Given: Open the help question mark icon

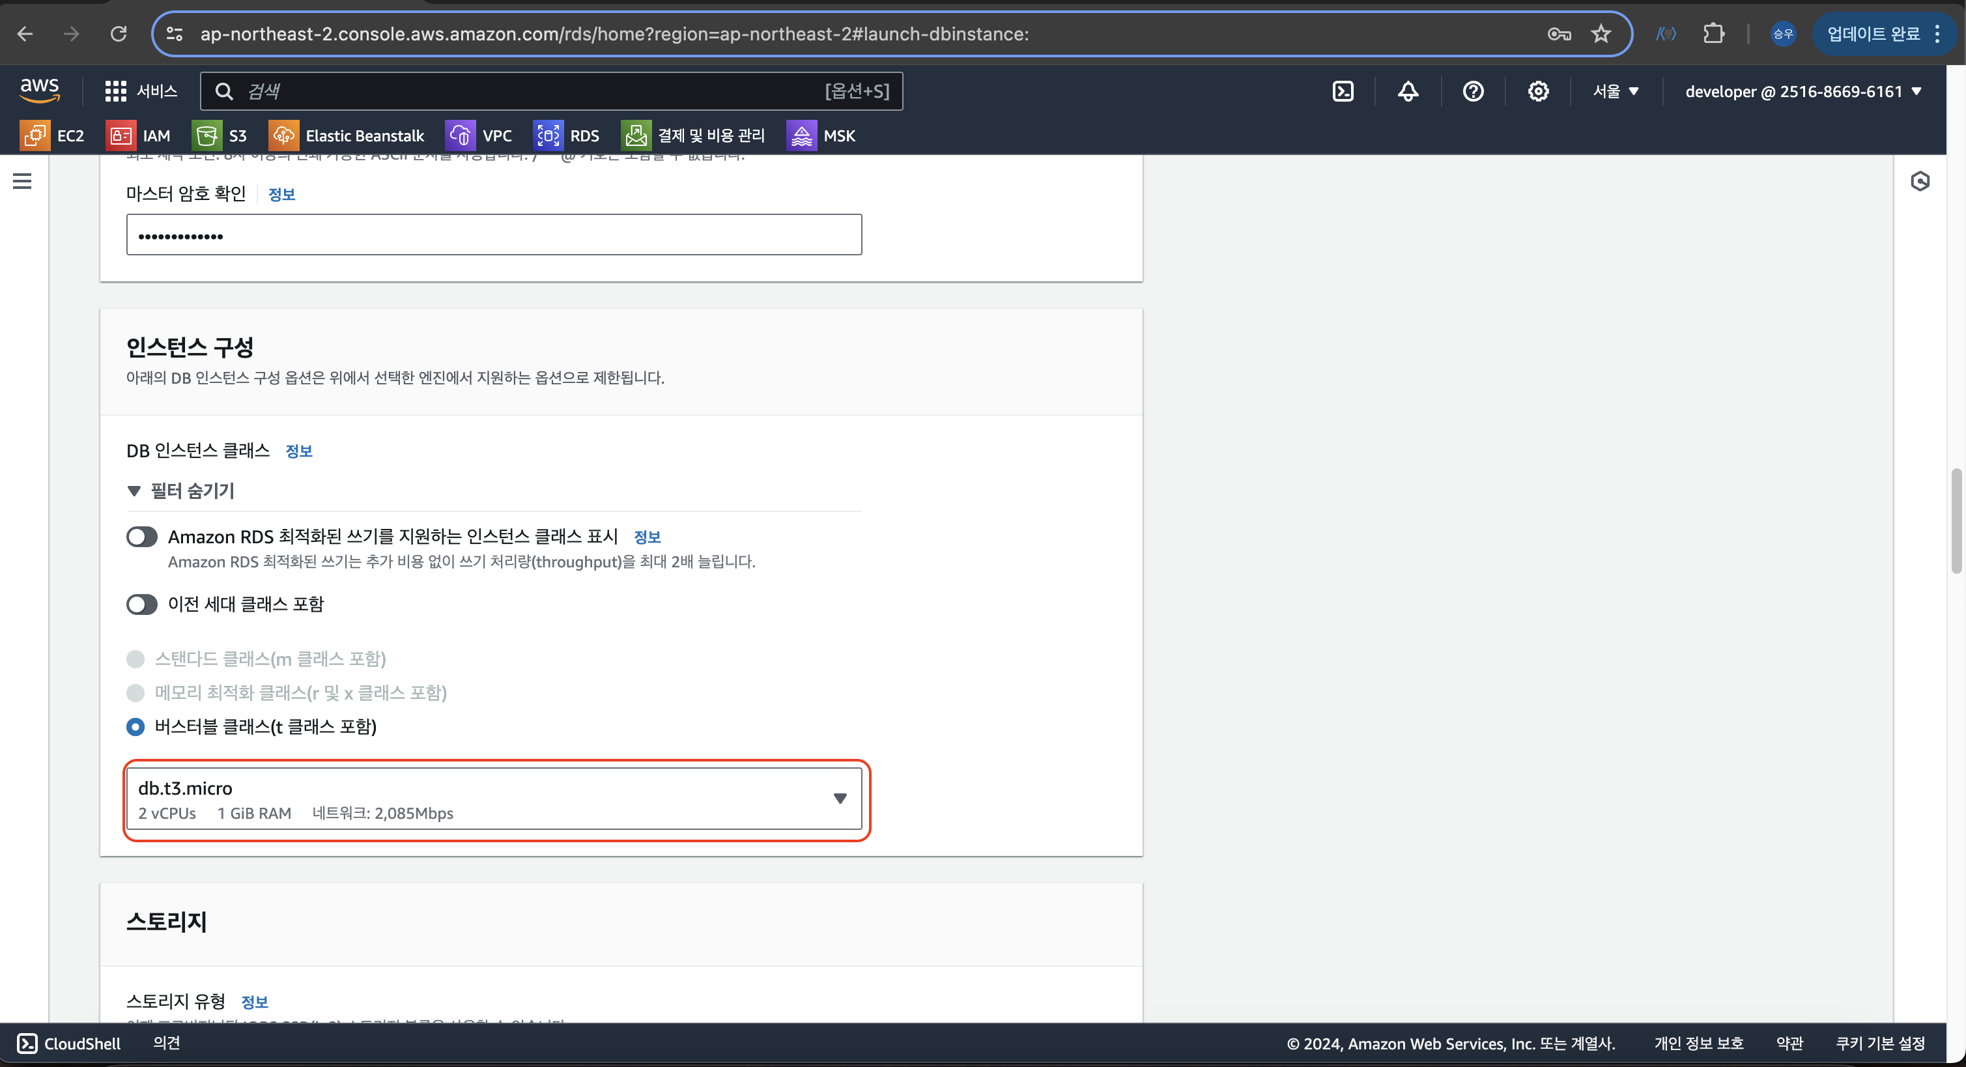Looking at the screenshot, I should point(1472,92).
